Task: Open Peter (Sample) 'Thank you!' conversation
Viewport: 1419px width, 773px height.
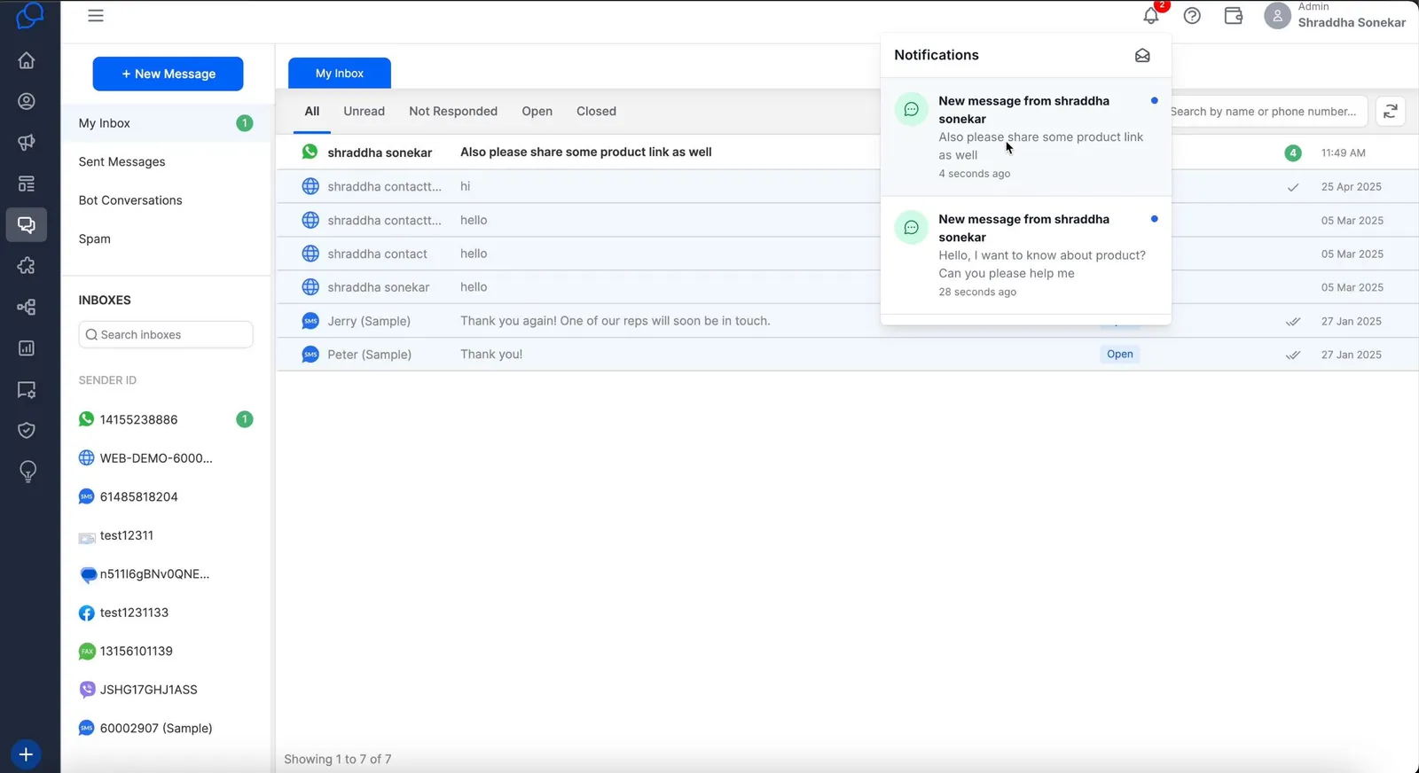Action: [847, 355]
